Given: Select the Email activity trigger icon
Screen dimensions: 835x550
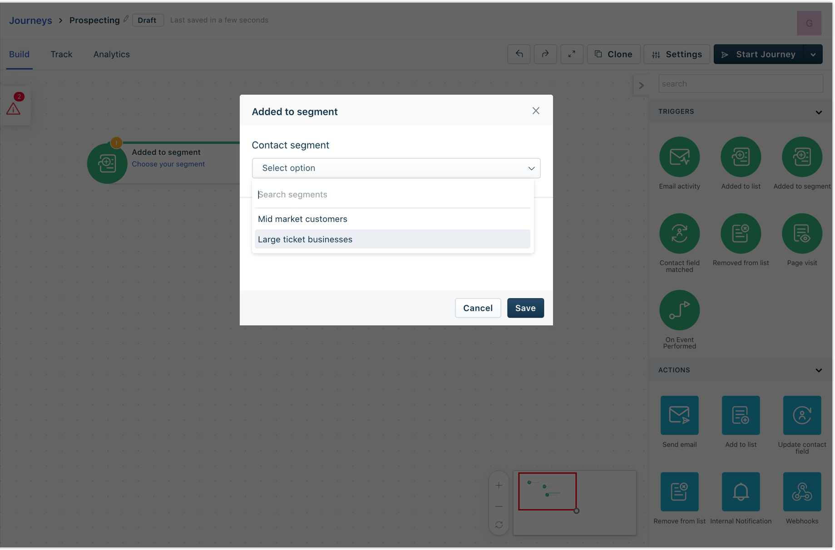Looking at the screenshot, I should click(x=679, y=157).
